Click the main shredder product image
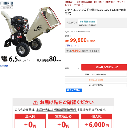The image size is (128, 128). (31, 31)
